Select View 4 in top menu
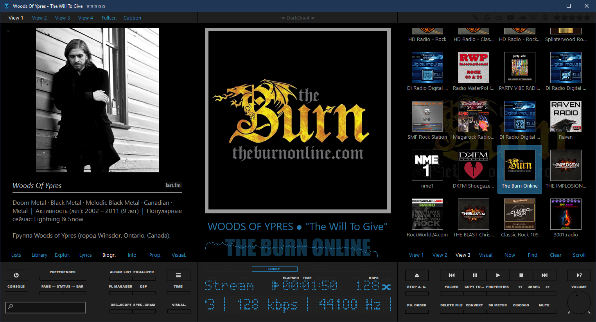 86,18
